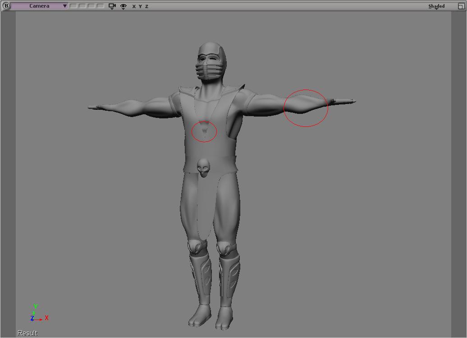Click the Result label in viewport
Image resolution: width=467 pixels, height=338 pixels.
tap(27, 333)
